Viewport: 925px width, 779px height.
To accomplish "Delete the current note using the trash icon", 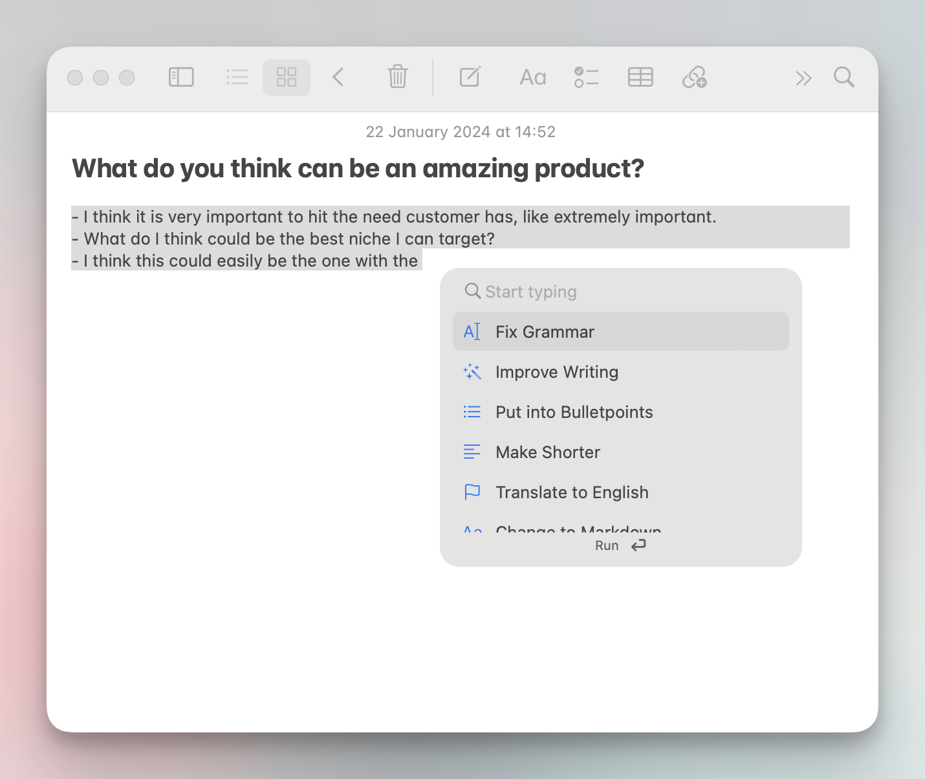I will pos(397,77).
